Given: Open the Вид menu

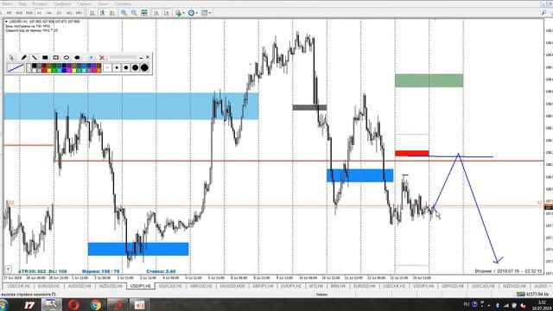Looking at the screenshot, I should coord(22,3).
